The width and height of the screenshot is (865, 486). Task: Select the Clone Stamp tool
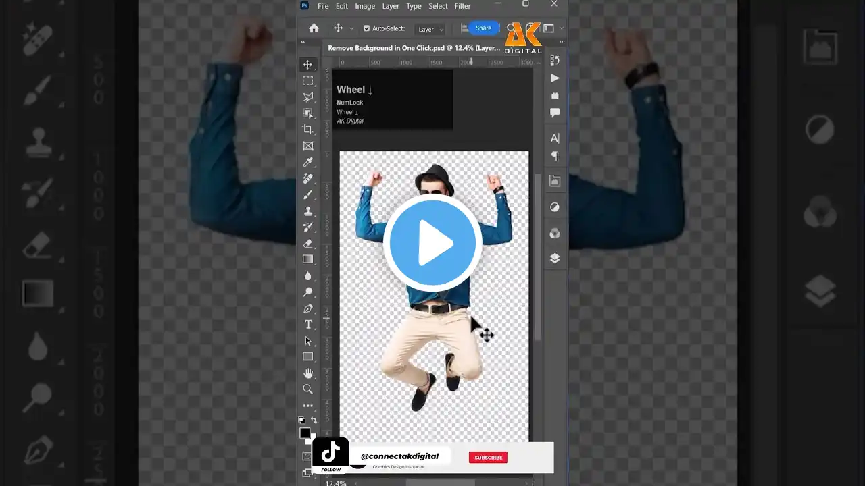[307, 211]
